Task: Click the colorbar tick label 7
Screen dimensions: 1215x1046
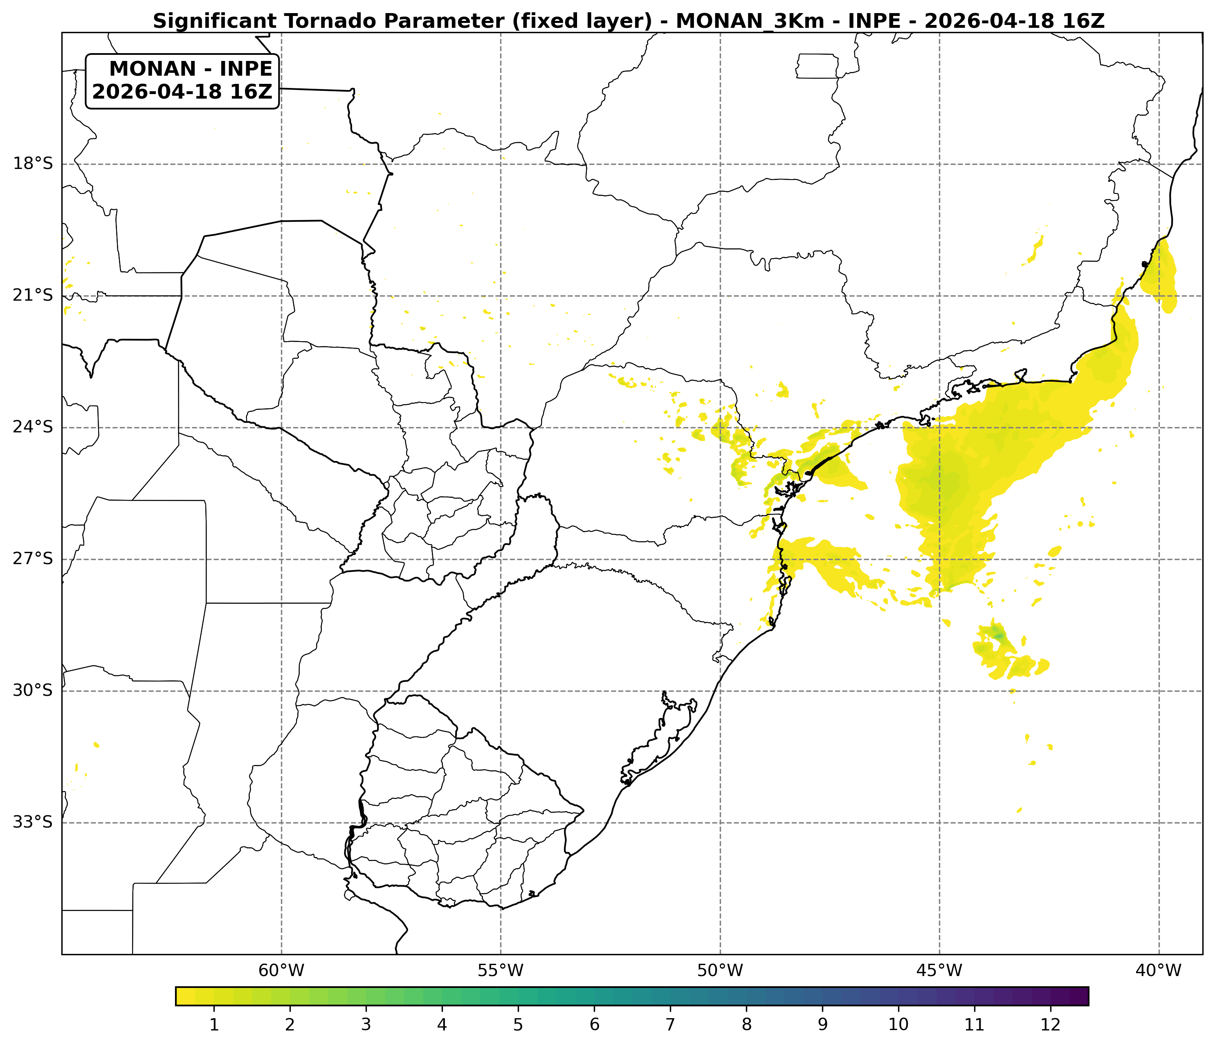Action: click(670, 1025)
